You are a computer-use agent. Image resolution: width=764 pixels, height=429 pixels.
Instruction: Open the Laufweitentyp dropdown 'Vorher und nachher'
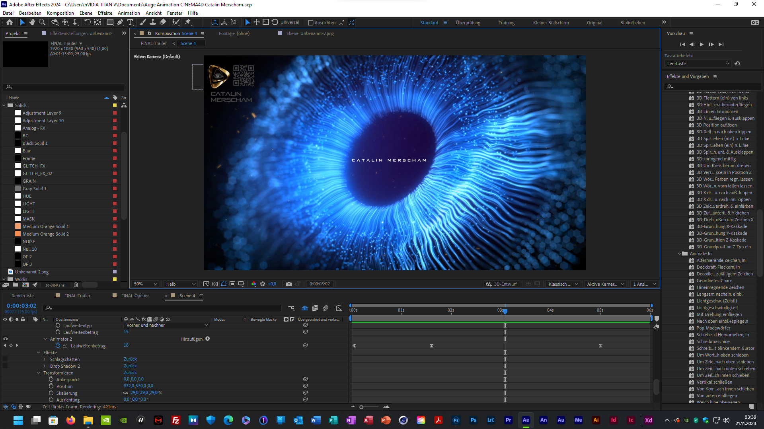167,326
